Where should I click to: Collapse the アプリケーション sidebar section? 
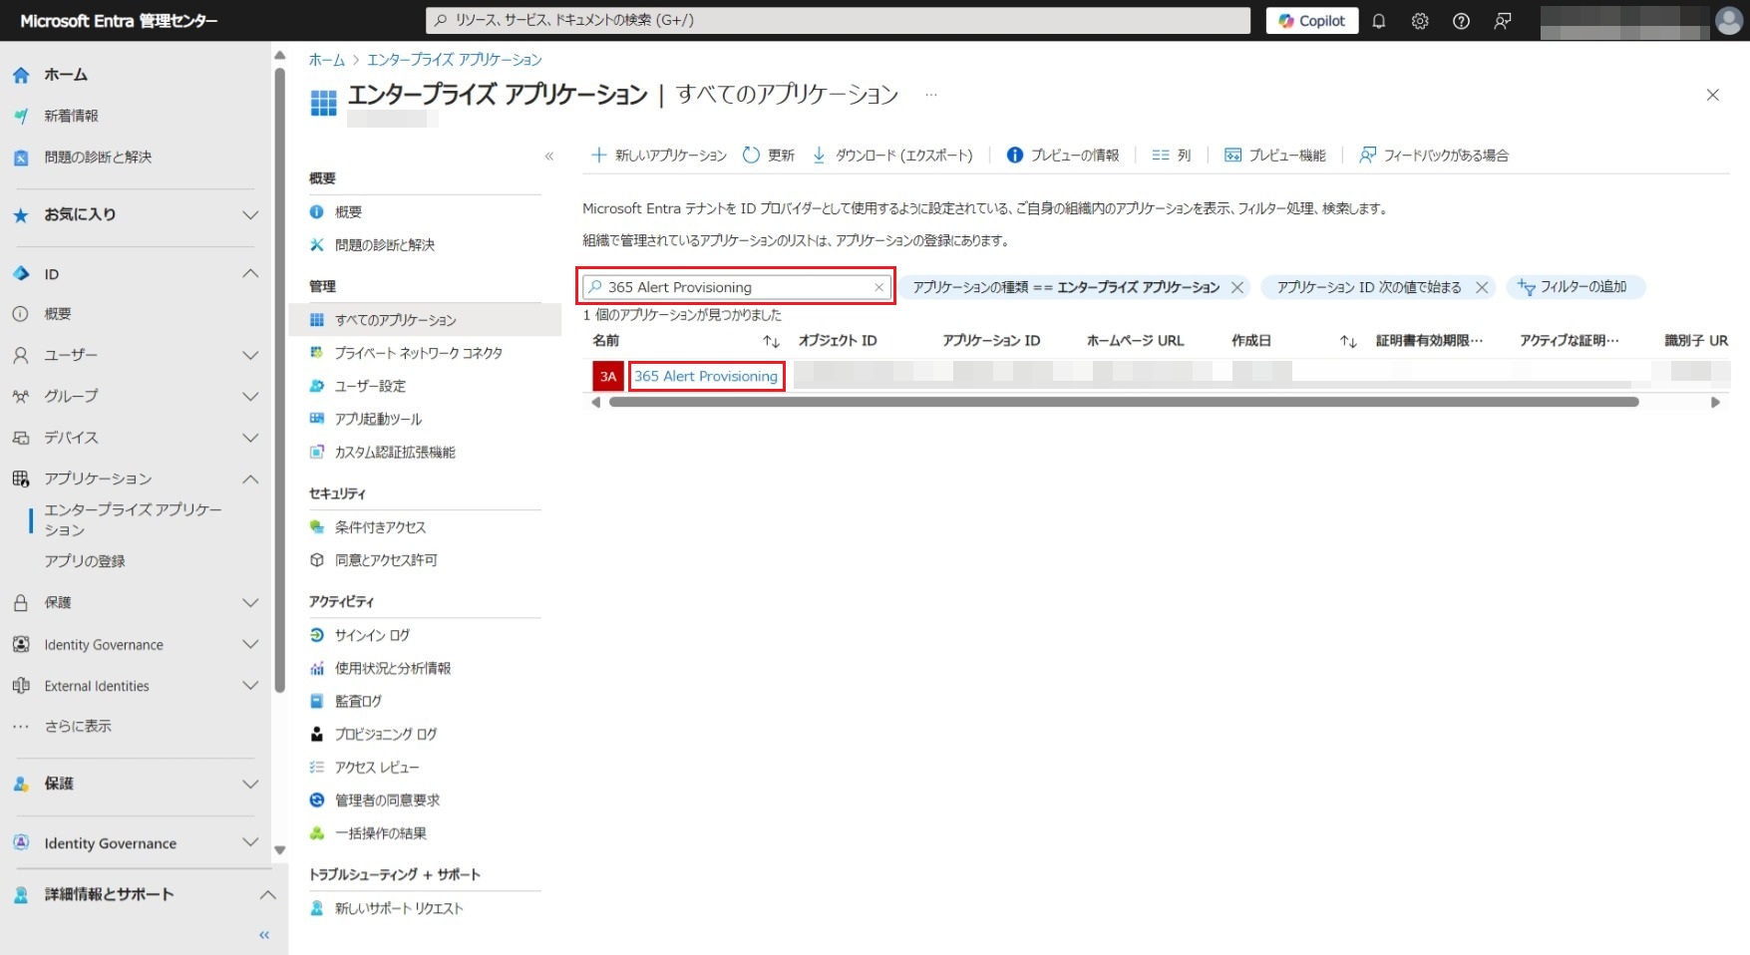pos(250,478)
